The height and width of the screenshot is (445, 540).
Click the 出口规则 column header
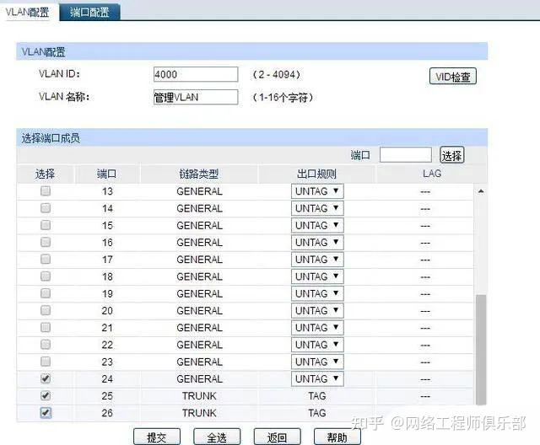click(x=317, y=174)
